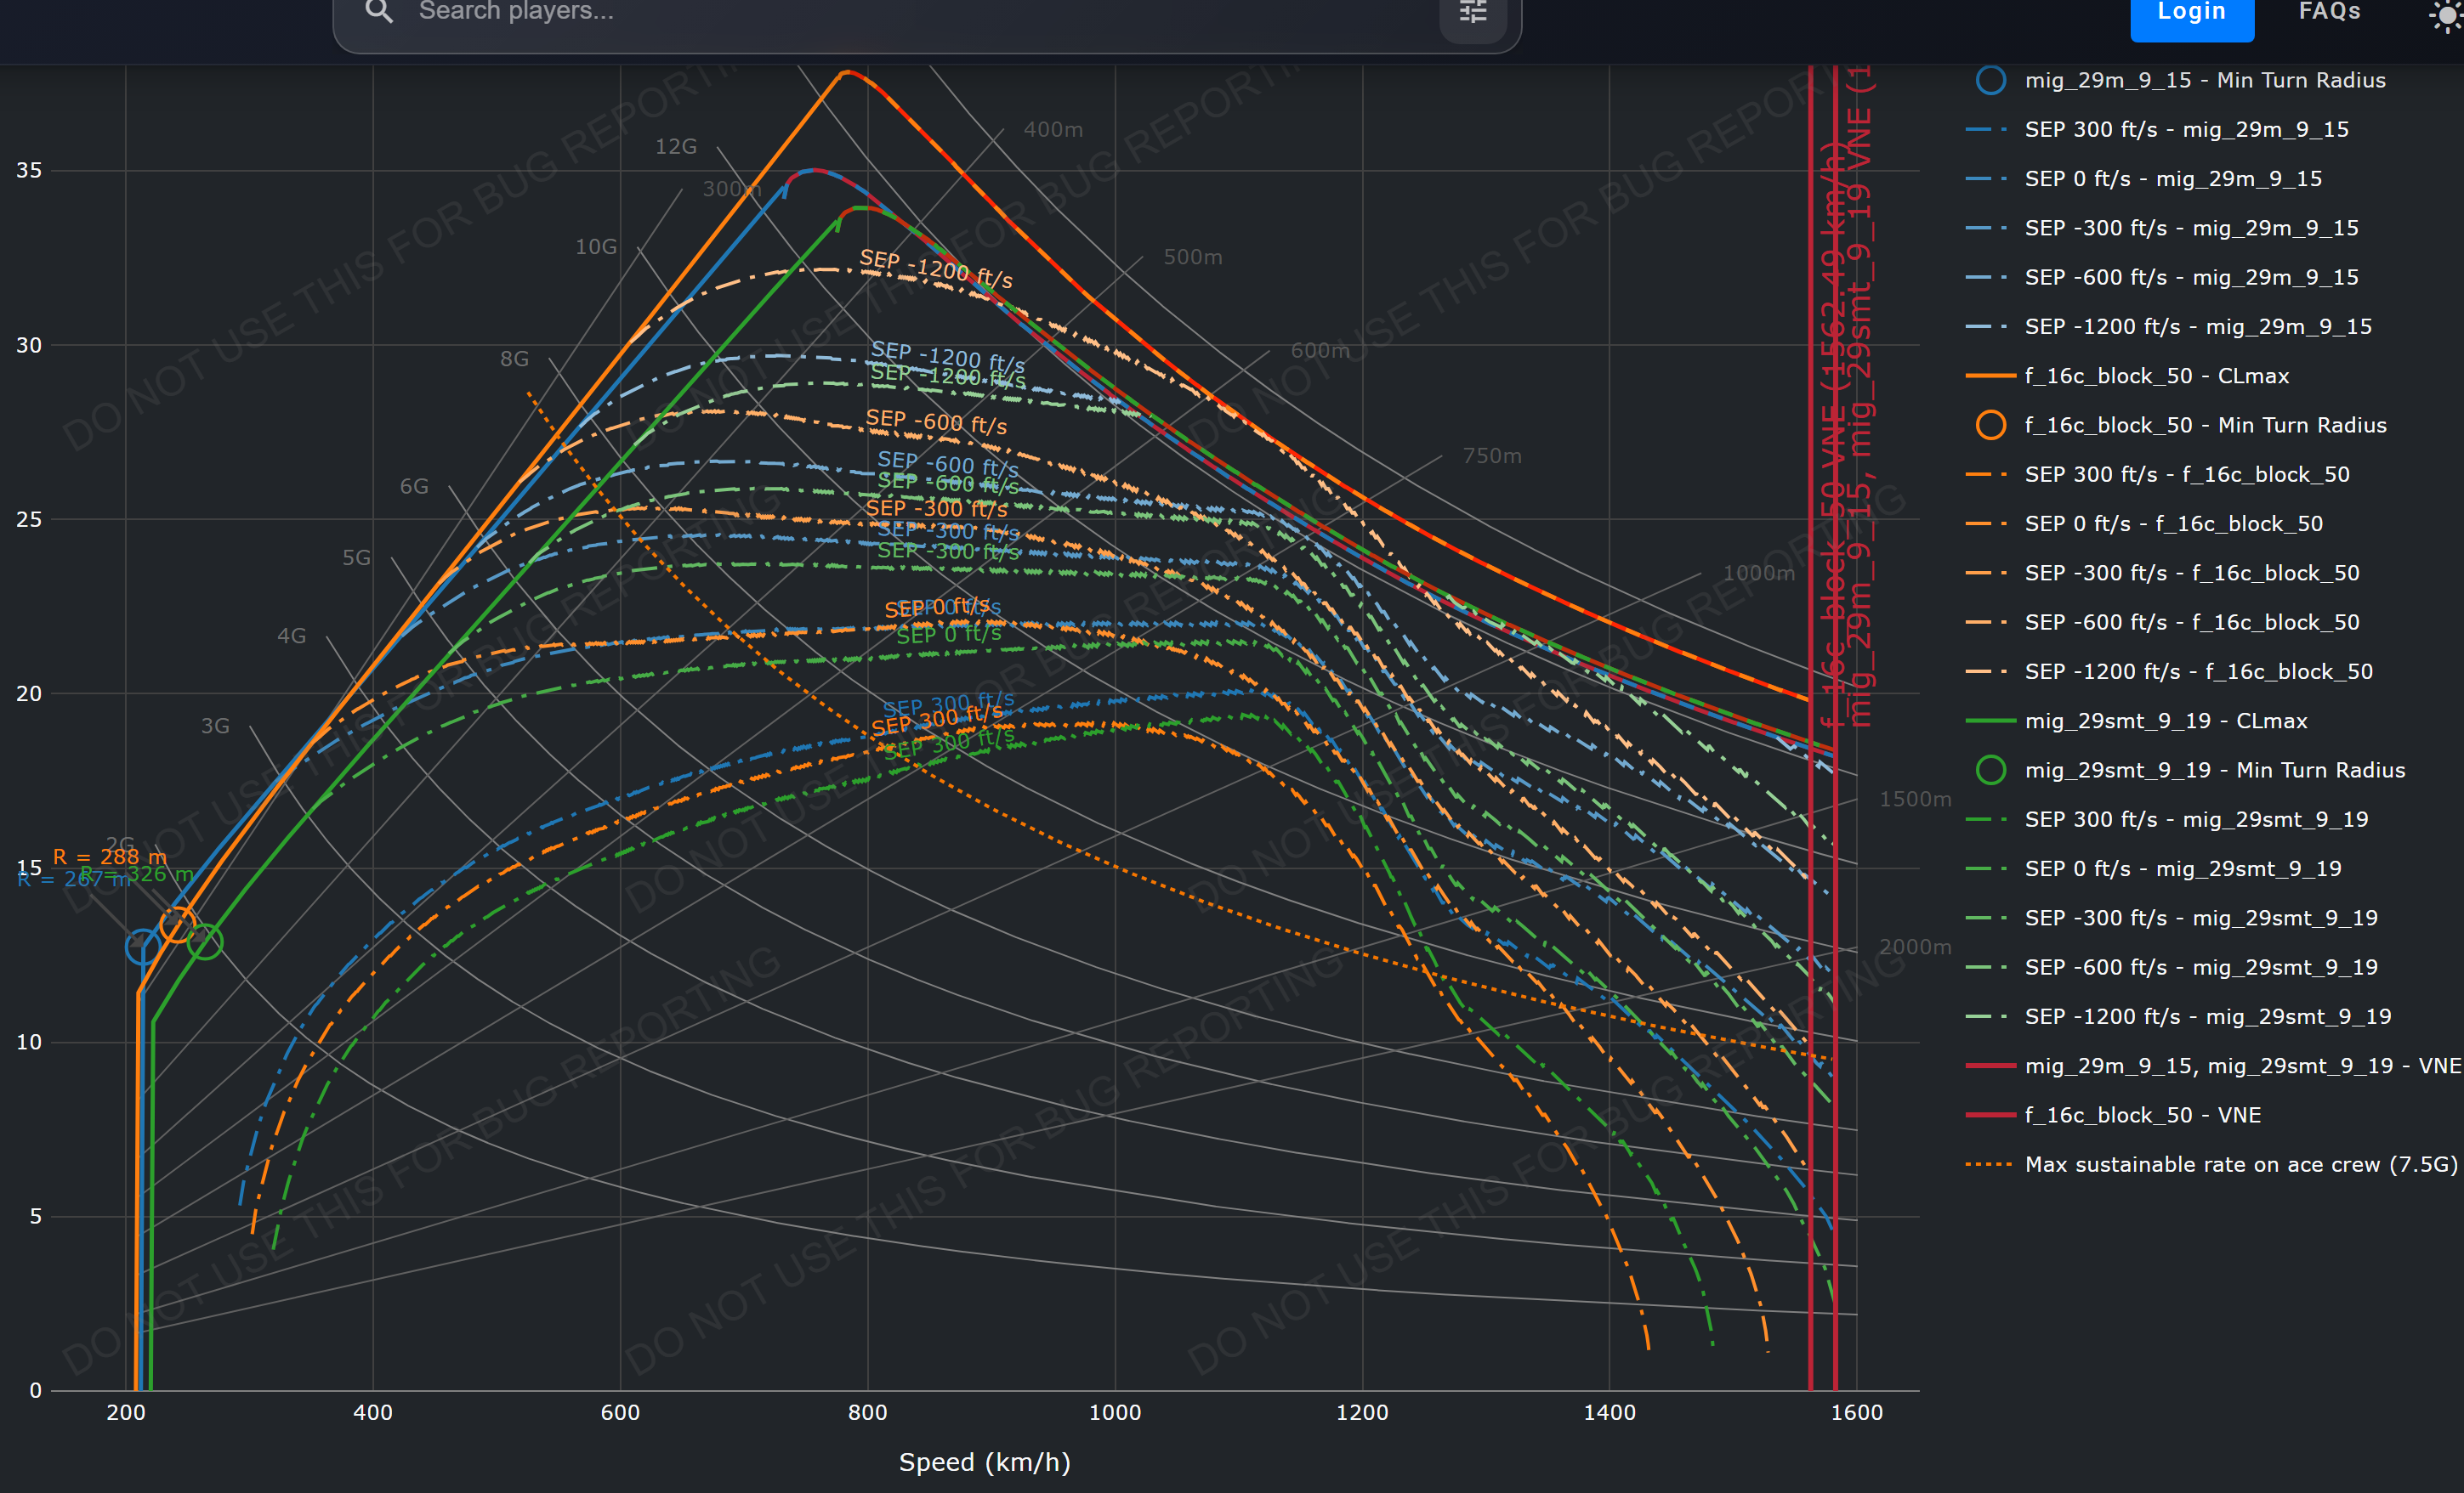Hide Max sustainable rate on ace crew trace
2464x1493 pixels.
pos(2240,1164)
